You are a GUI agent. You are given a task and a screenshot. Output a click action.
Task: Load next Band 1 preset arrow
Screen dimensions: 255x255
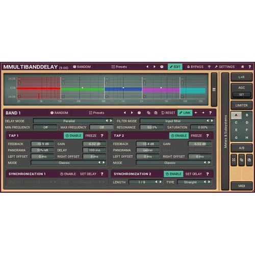coord(132,113)
